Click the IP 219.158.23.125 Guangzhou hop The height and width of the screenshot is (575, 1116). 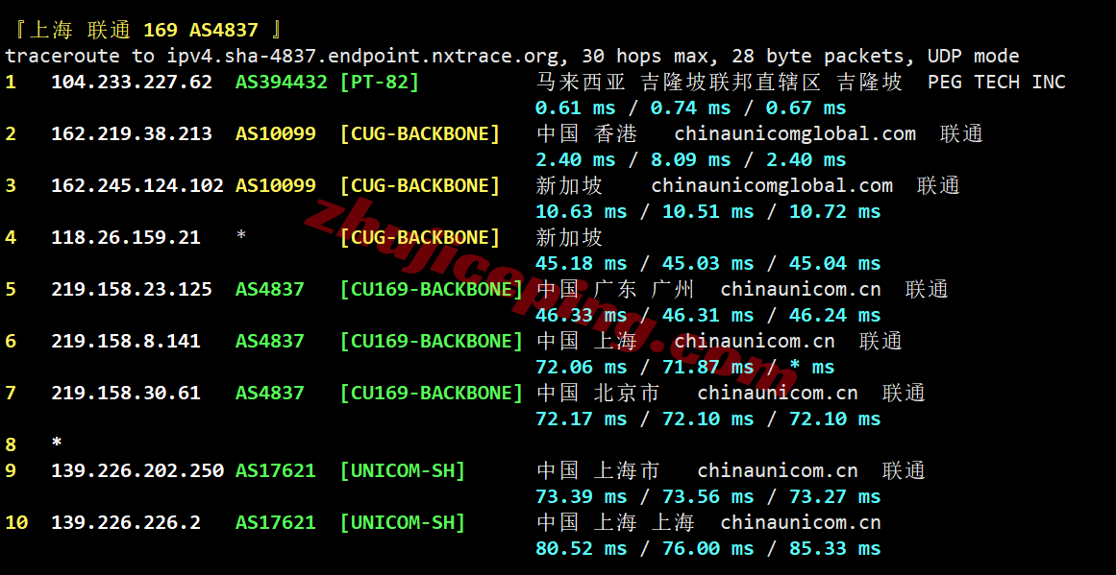(132, 289)
